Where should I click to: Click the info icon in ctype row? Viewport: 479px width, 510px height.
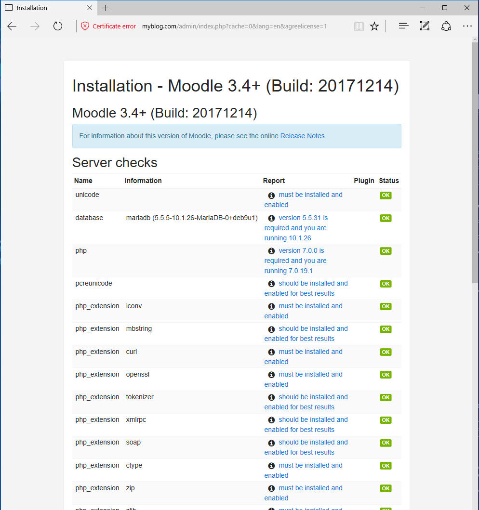tap(271, 466)
